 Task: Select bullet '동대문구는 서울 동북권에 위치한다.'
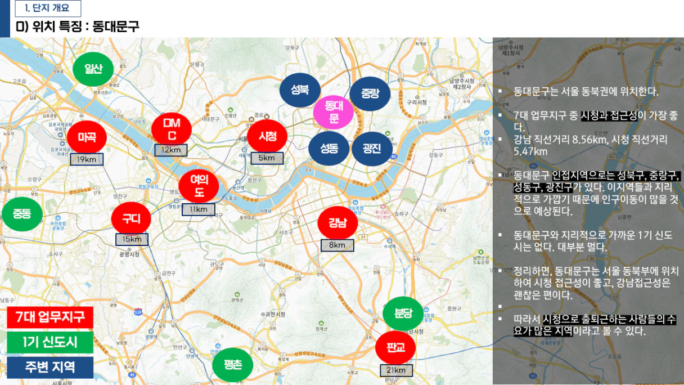tap(586, 91)
